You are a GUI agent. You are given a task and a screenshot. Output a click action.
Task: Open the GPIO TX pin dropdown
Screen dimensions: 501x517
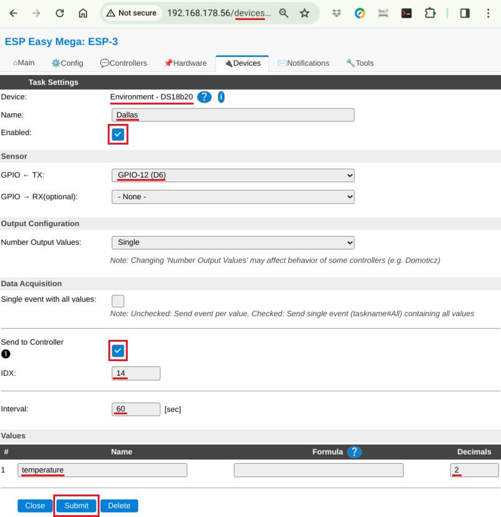[x=233, y=175]
